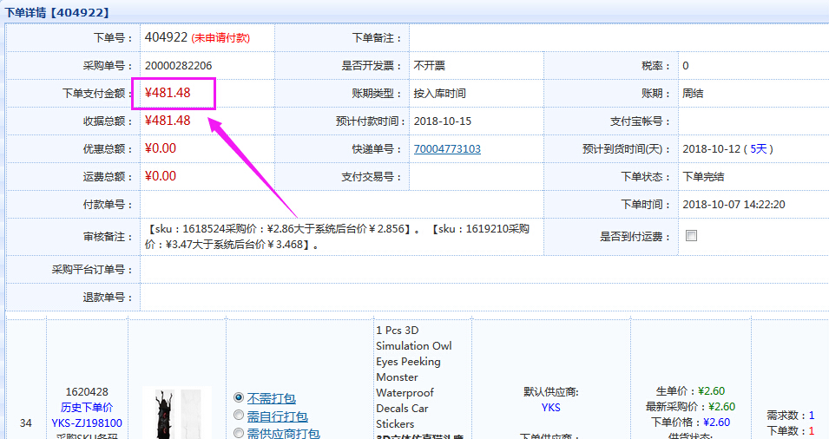Screen dimensions: 829x439
Task: Click the 未申请付款 status text
Action: tap(220, 38)
